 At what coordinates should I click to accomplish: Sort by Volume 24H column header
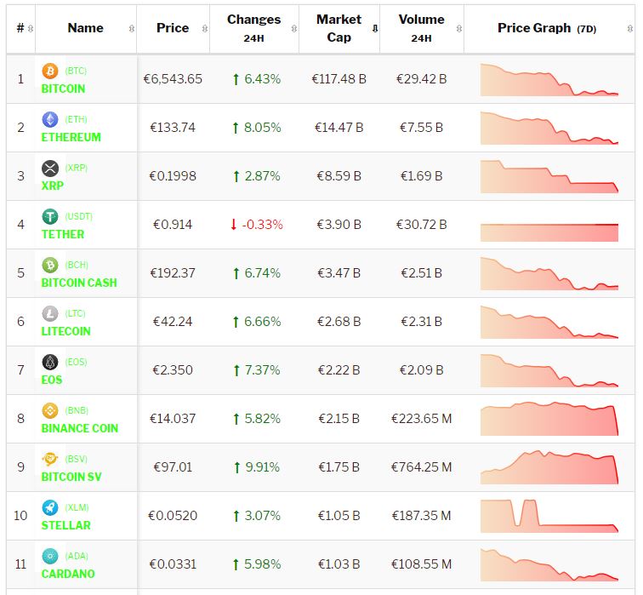[421, 28]
